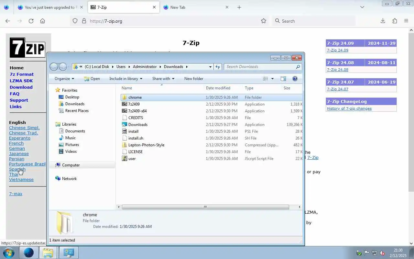
Task: List all tabs with the chevron button
Action: pyautogui.click(x=362, y=7)
